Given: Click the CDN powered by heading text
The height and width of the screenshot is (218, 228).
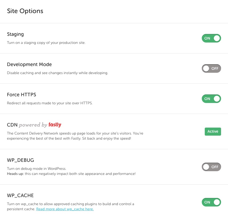Looking at the screenshot, I should click(x=27, y=125).
